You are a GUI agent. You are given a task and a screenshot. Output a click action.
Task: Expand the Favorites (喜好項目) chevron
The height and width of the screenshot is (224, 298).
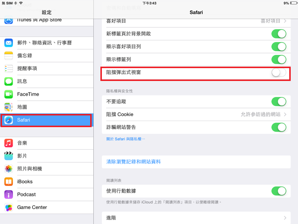(285, 21)
